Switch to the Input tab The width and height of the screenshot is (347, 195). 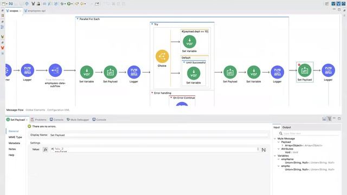point(277,127)
